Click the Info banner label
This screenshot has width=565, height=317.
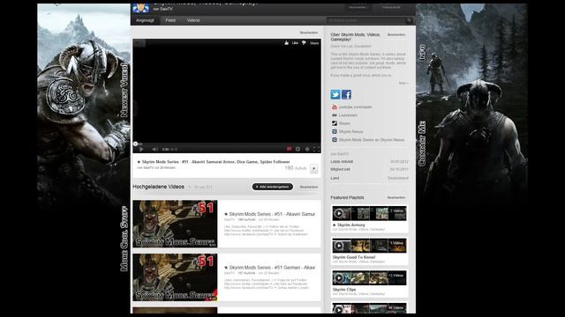422,53
